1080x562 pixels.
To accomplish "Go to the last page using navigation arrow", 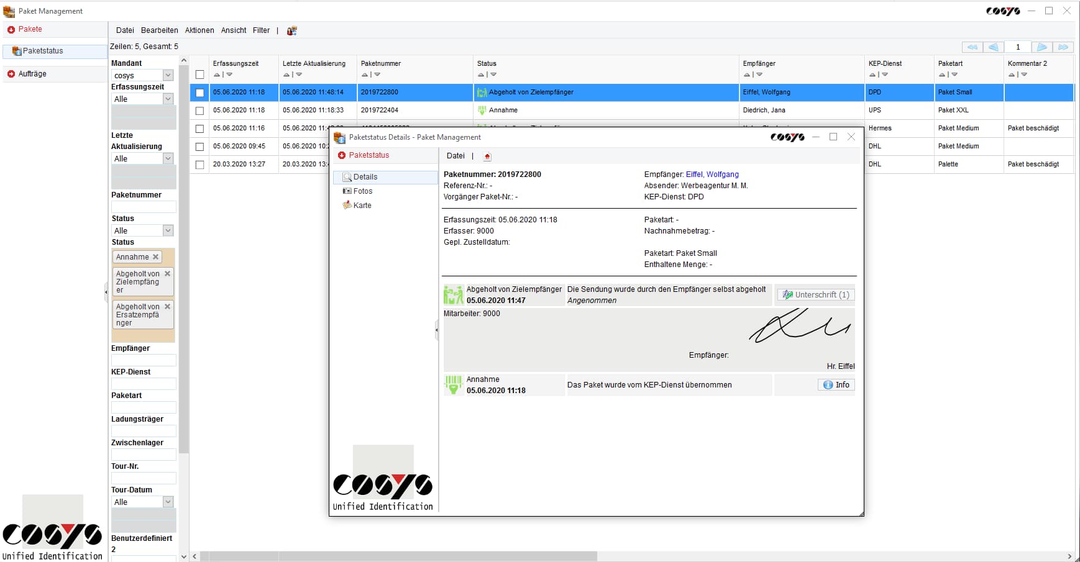I will coord(1064,47).
